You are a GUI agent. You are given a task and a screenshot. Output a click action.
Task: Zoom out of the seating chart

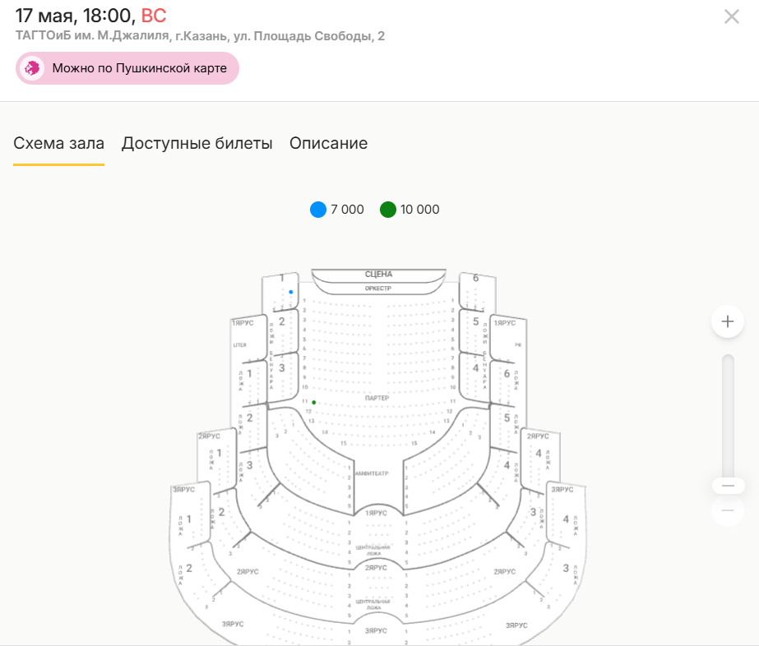[727, 511]
